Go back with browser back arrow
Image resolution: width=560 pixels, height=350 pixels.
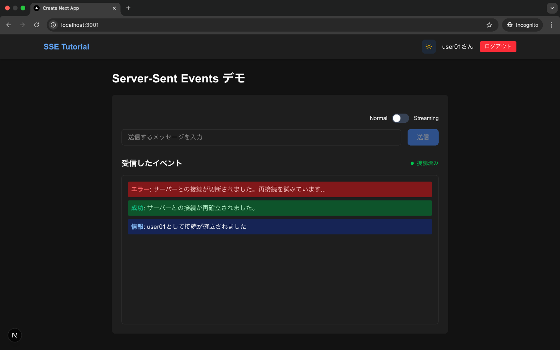pyautogui.click(x=9, y=25)
